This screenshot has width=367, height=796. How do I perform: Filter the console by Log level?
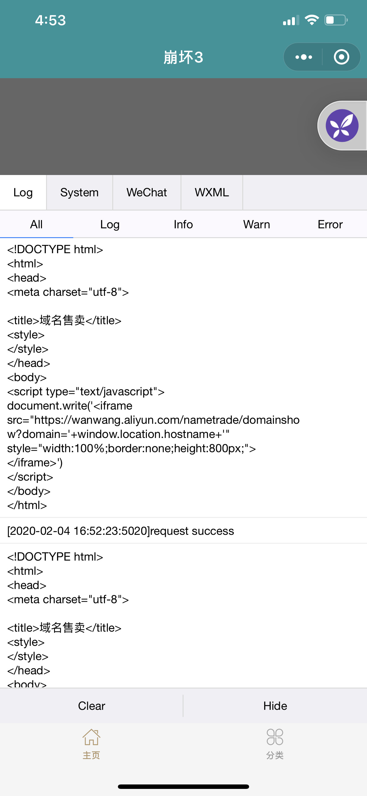click(x=110, y=224)
